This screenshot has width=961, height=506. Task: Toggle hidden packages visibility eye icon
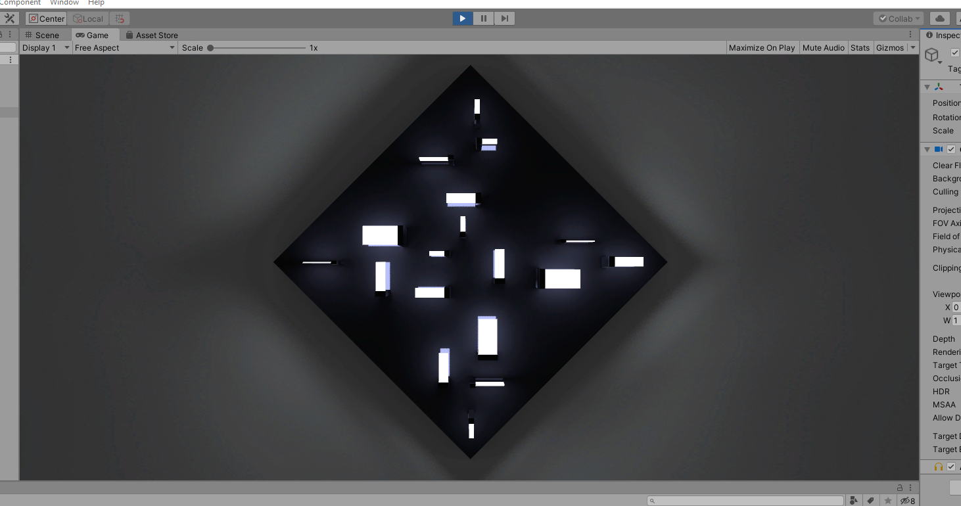click(907, 501)
